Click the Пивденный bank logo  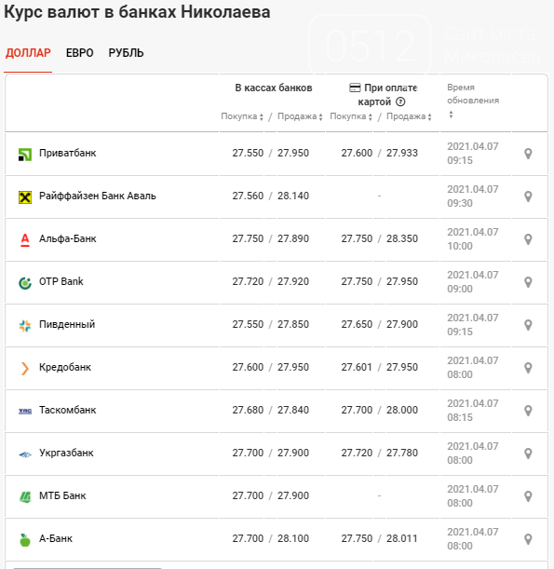coord(25,326)
